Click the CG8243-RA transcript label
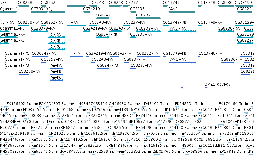This screenshot has height=156, width=254. click(x=120, y=28)
